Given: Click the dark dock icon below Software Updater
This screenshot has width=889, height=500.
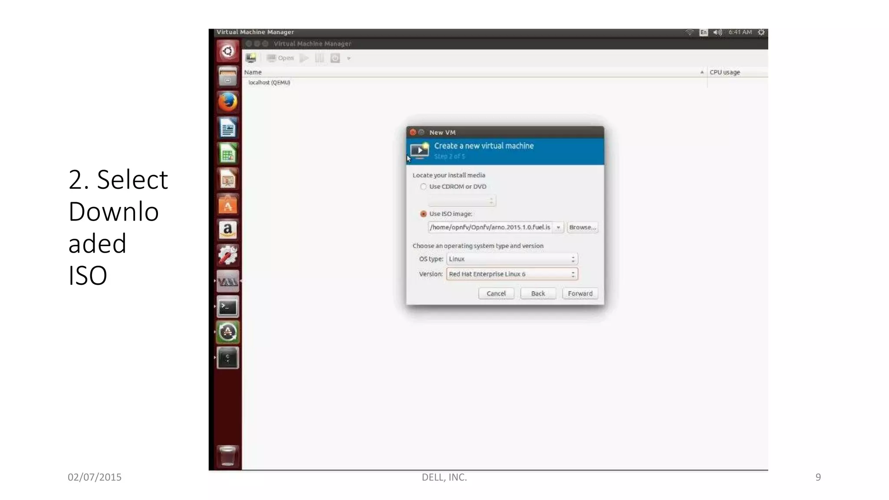Looking at the screenshot, I should [227, 358].
